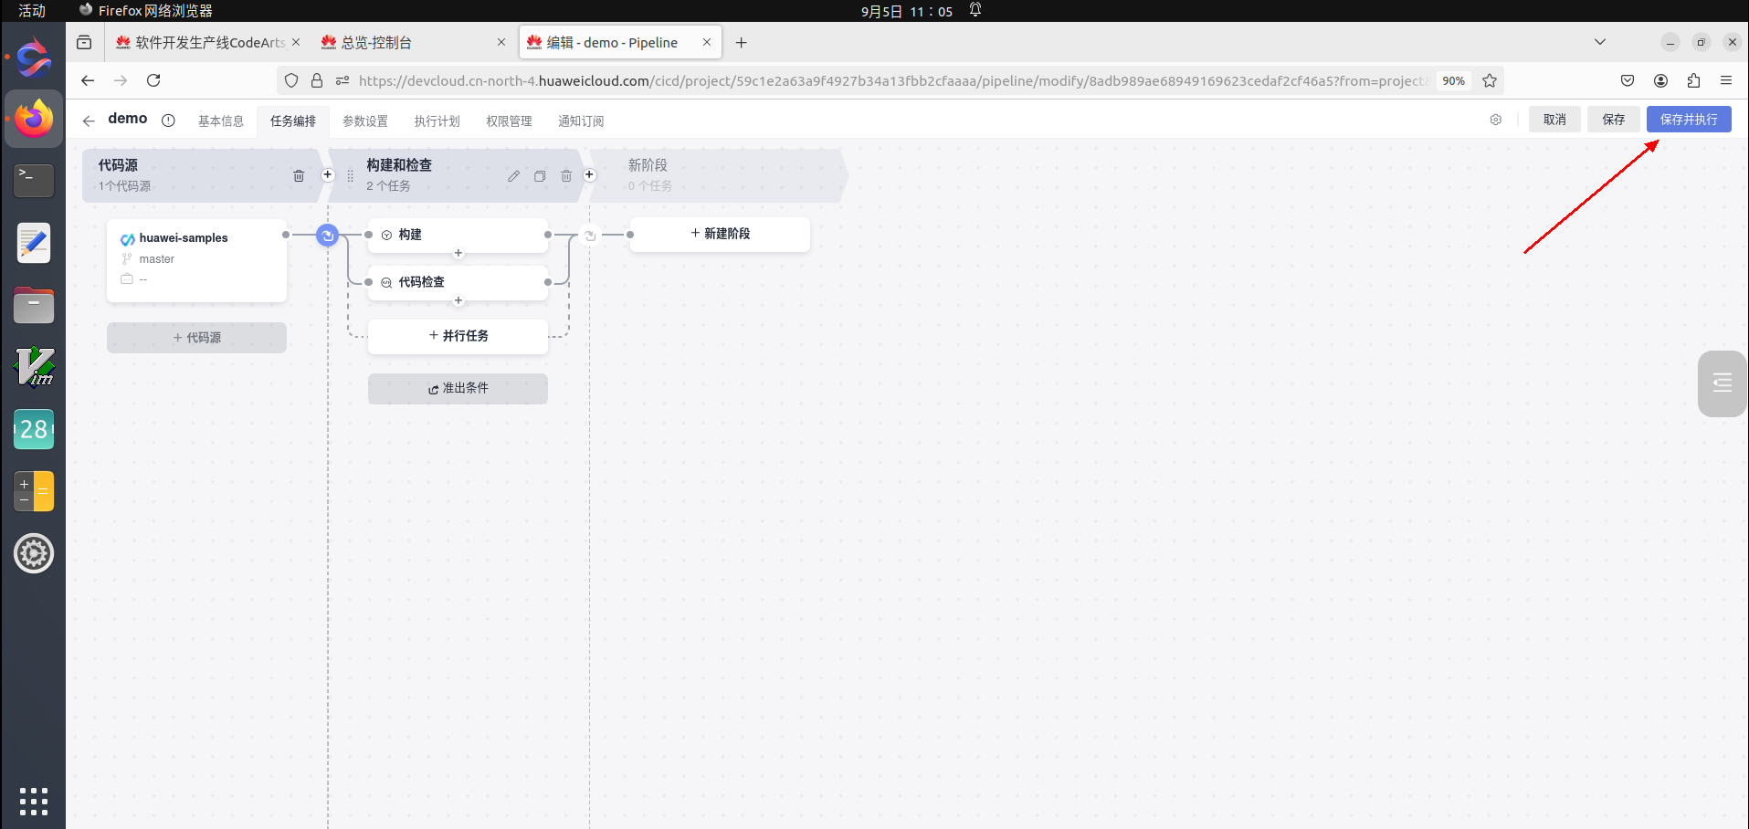
Task: Open the system clock calendar menu
Action: pos(907,11)
